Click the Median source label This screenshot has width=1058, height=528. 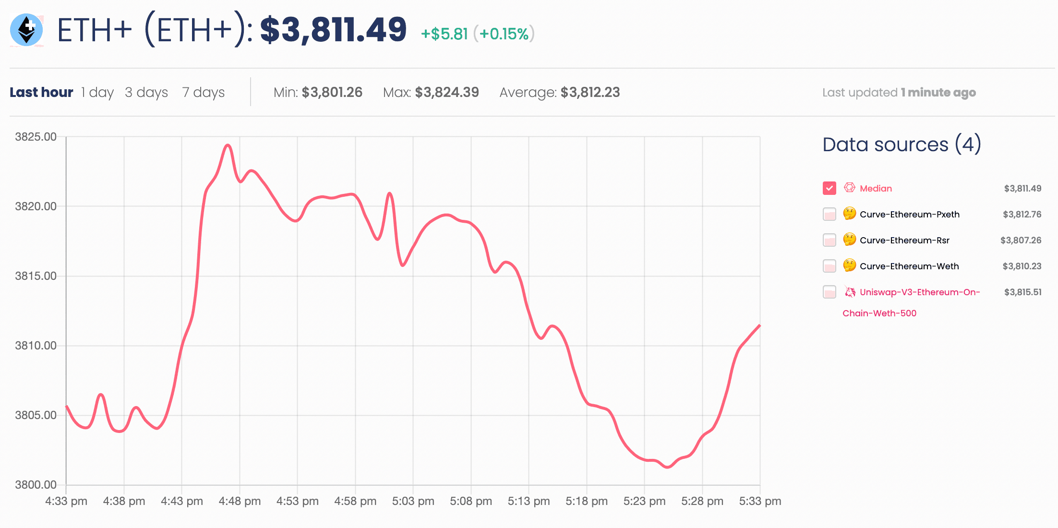tap(876, 189)
